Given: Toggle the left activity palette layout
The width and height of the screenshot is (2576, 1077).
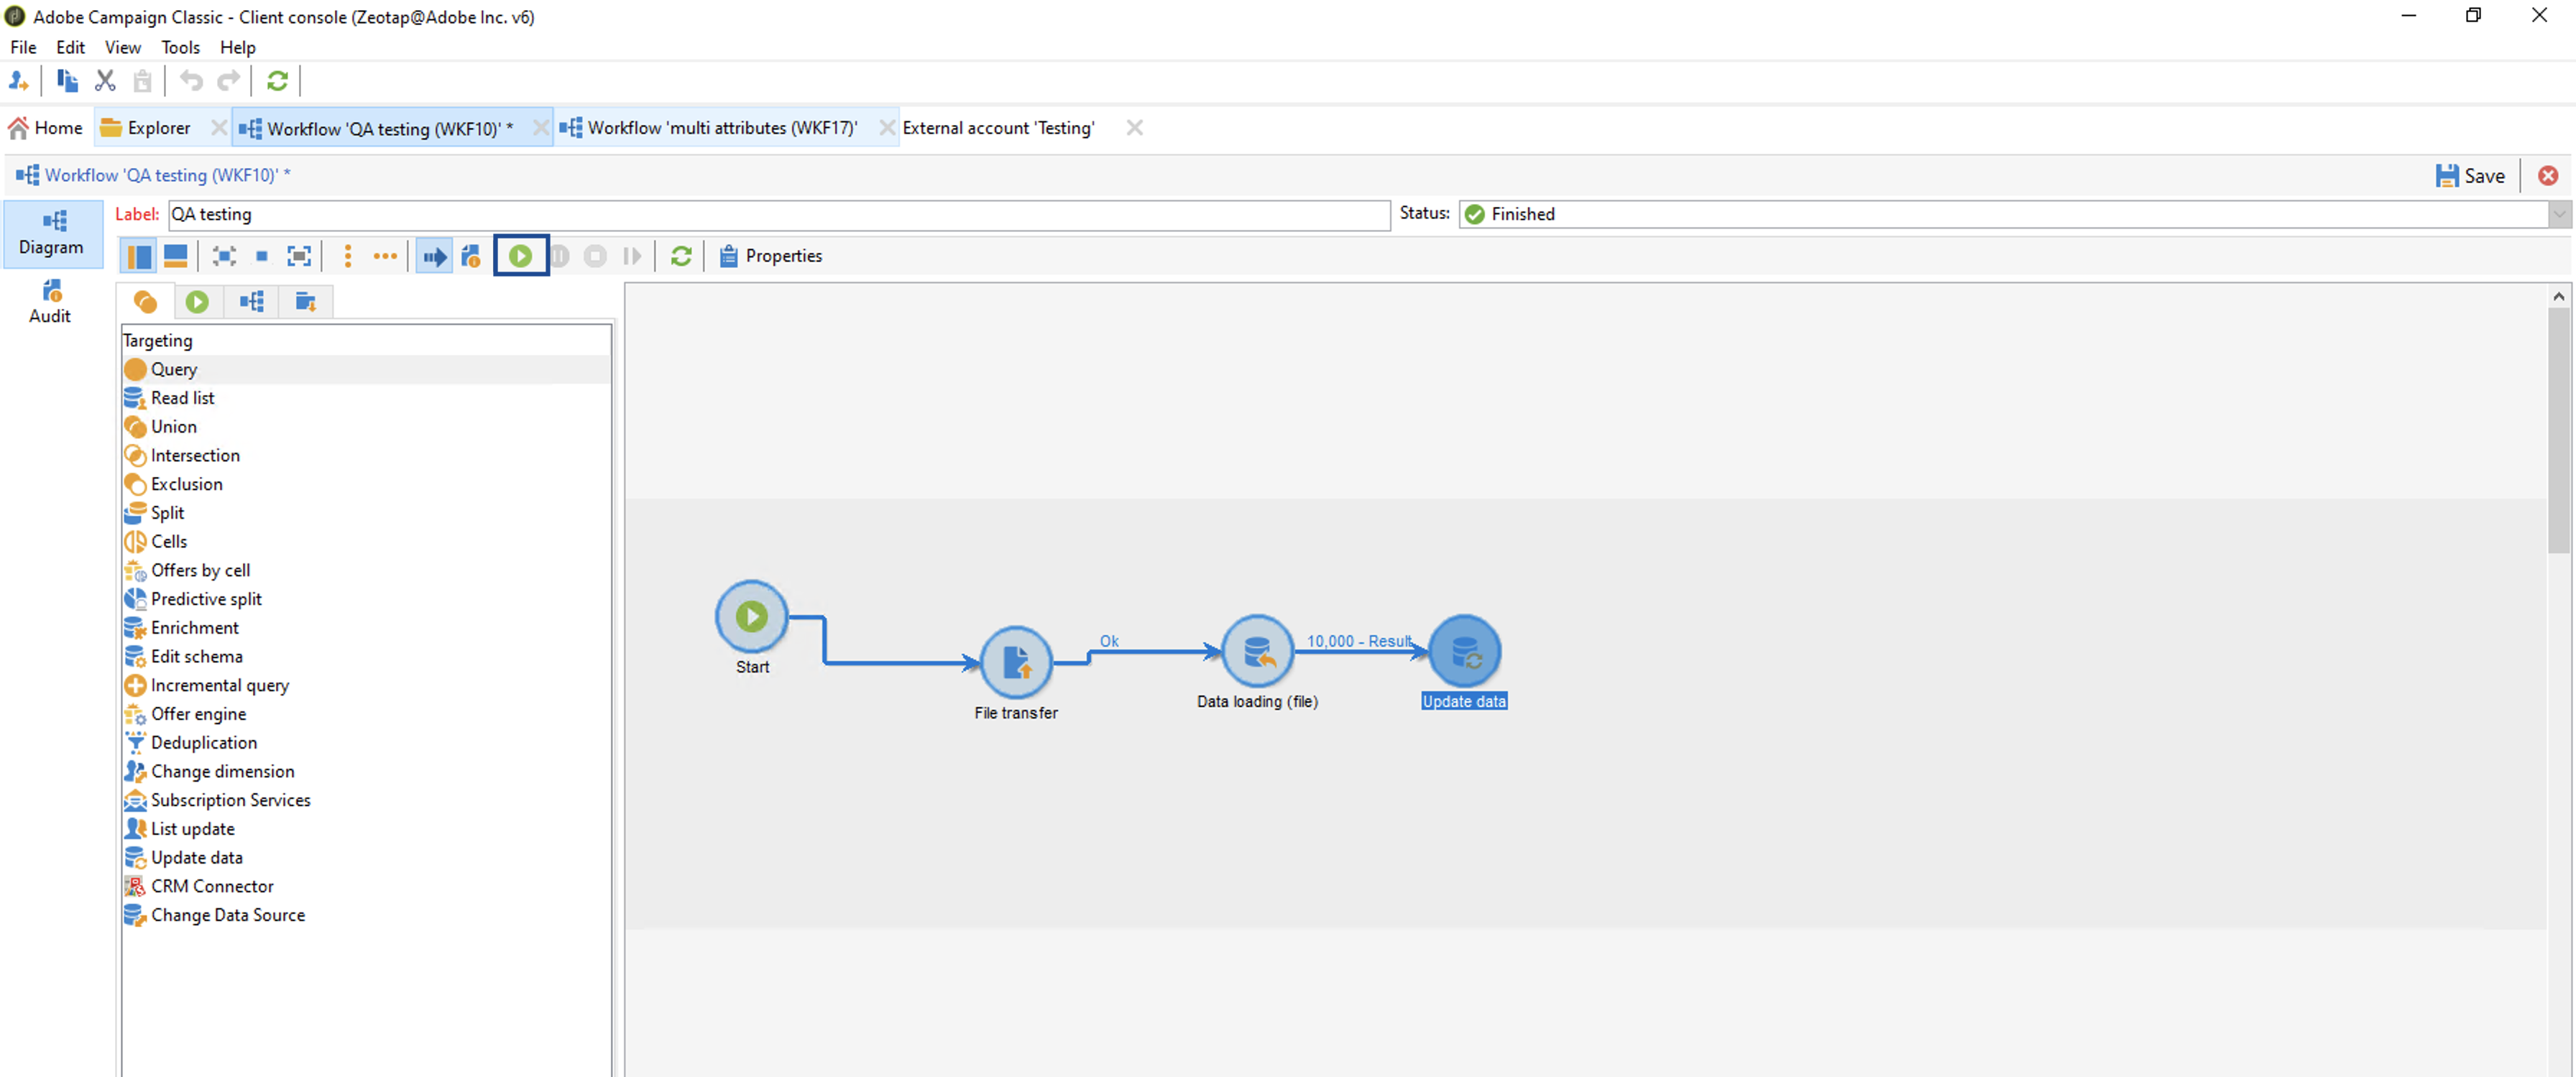Looking at the screenshot, I should coord(139,256).
